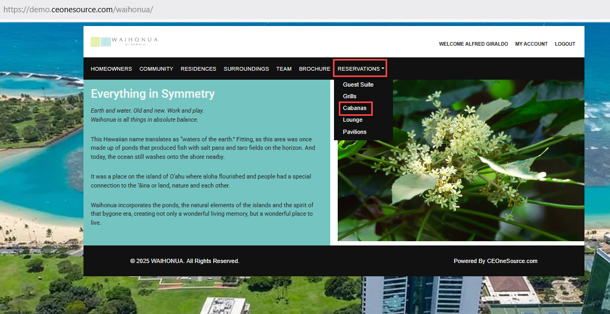Click the Waihonua logo in the header
Viewport: 610px width, 314px height.
point(124,42)
